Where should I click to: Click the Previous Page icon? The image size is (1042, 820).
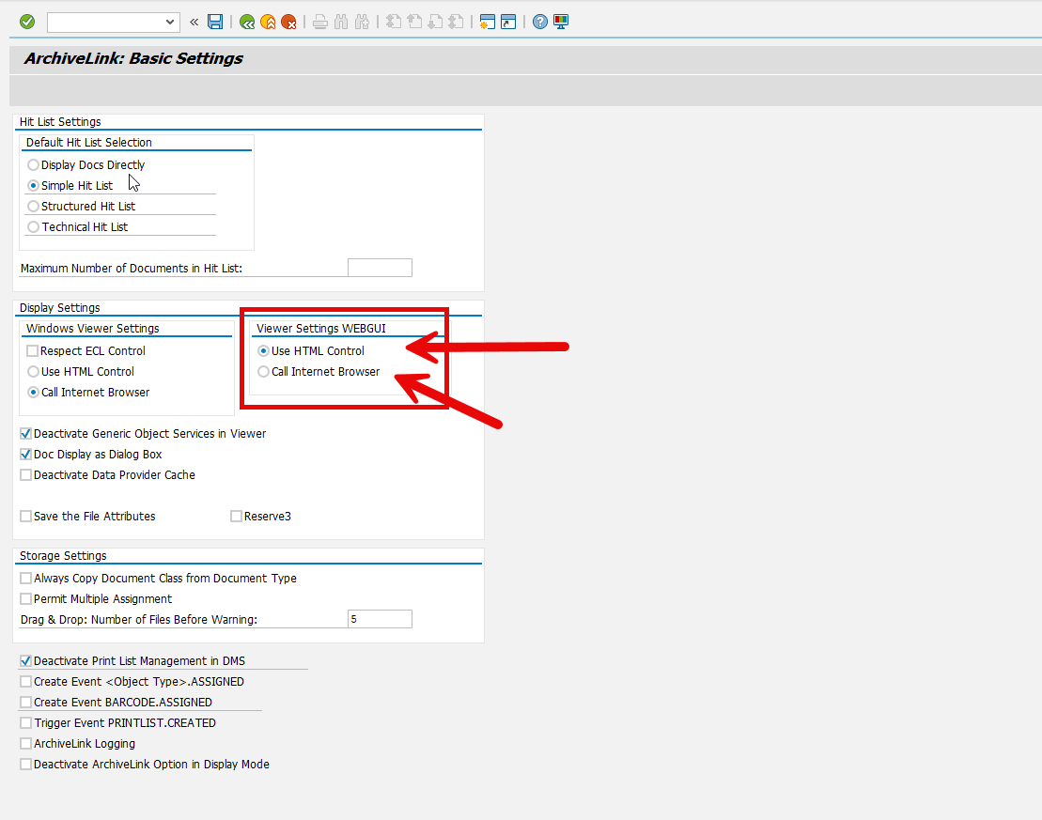click(x=414, y=22)
